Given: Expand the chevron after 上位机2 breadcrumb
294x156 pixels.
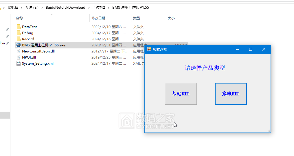Looking at the screenshot, I should 109,8.
